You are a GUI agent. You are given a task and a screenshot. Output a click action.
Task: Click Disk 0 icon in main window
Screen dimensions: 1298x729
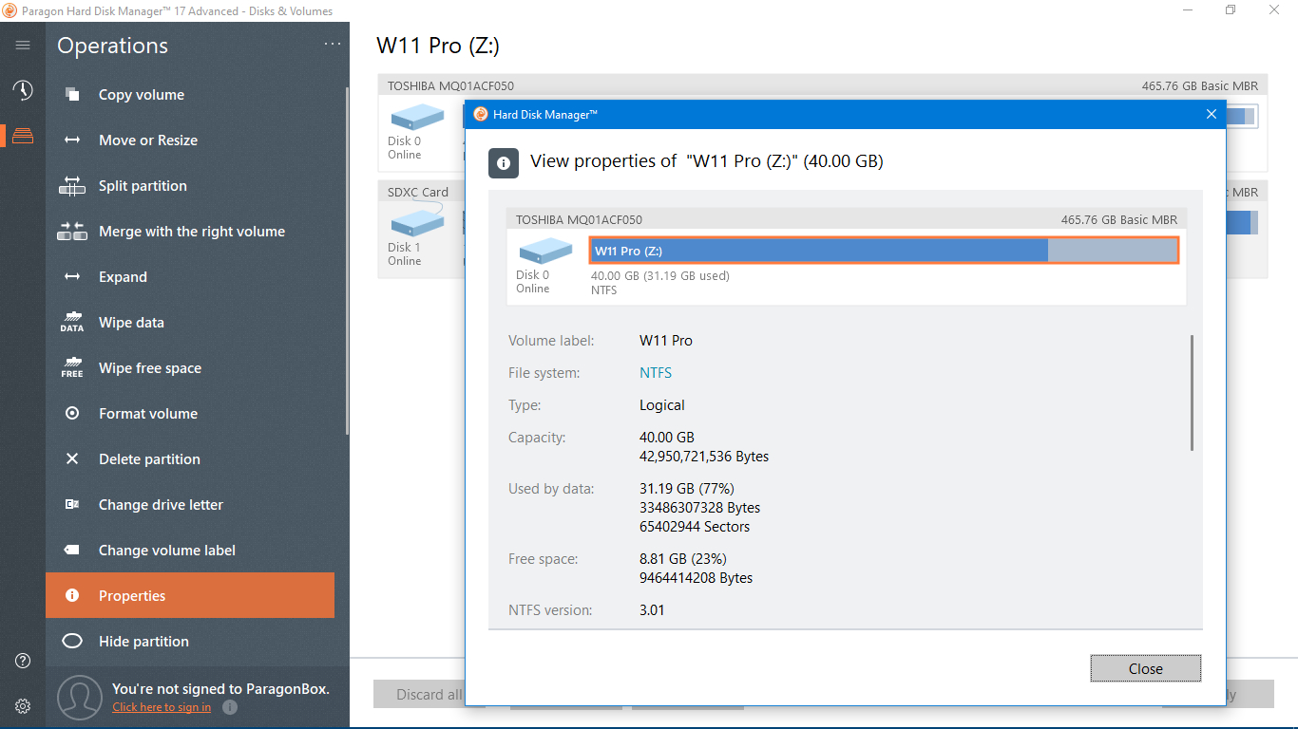pyautogui.click(x=418, y=118)
